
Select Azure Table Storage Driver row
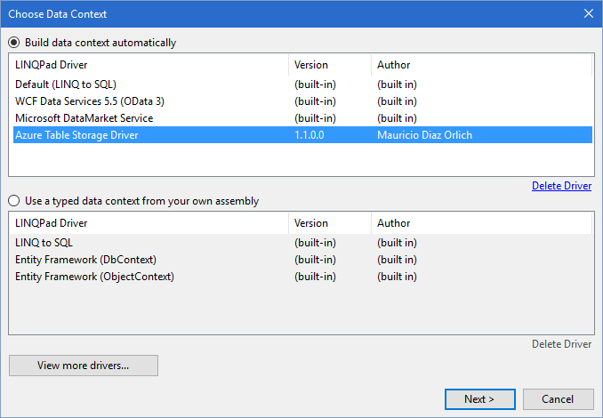(x=76, y=135)
